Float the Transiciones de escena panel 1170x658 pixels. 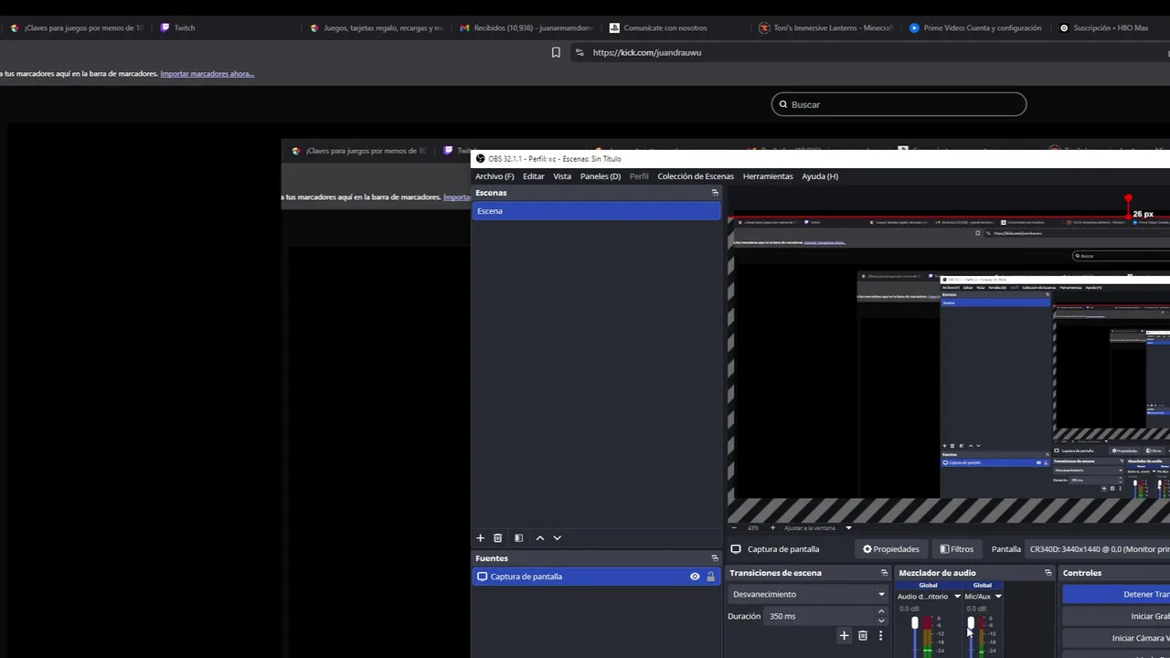pos(884,573)
